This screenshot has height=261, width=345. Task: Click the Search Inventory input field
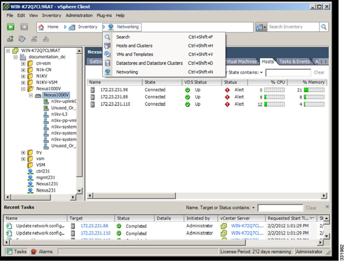[293, 27]
